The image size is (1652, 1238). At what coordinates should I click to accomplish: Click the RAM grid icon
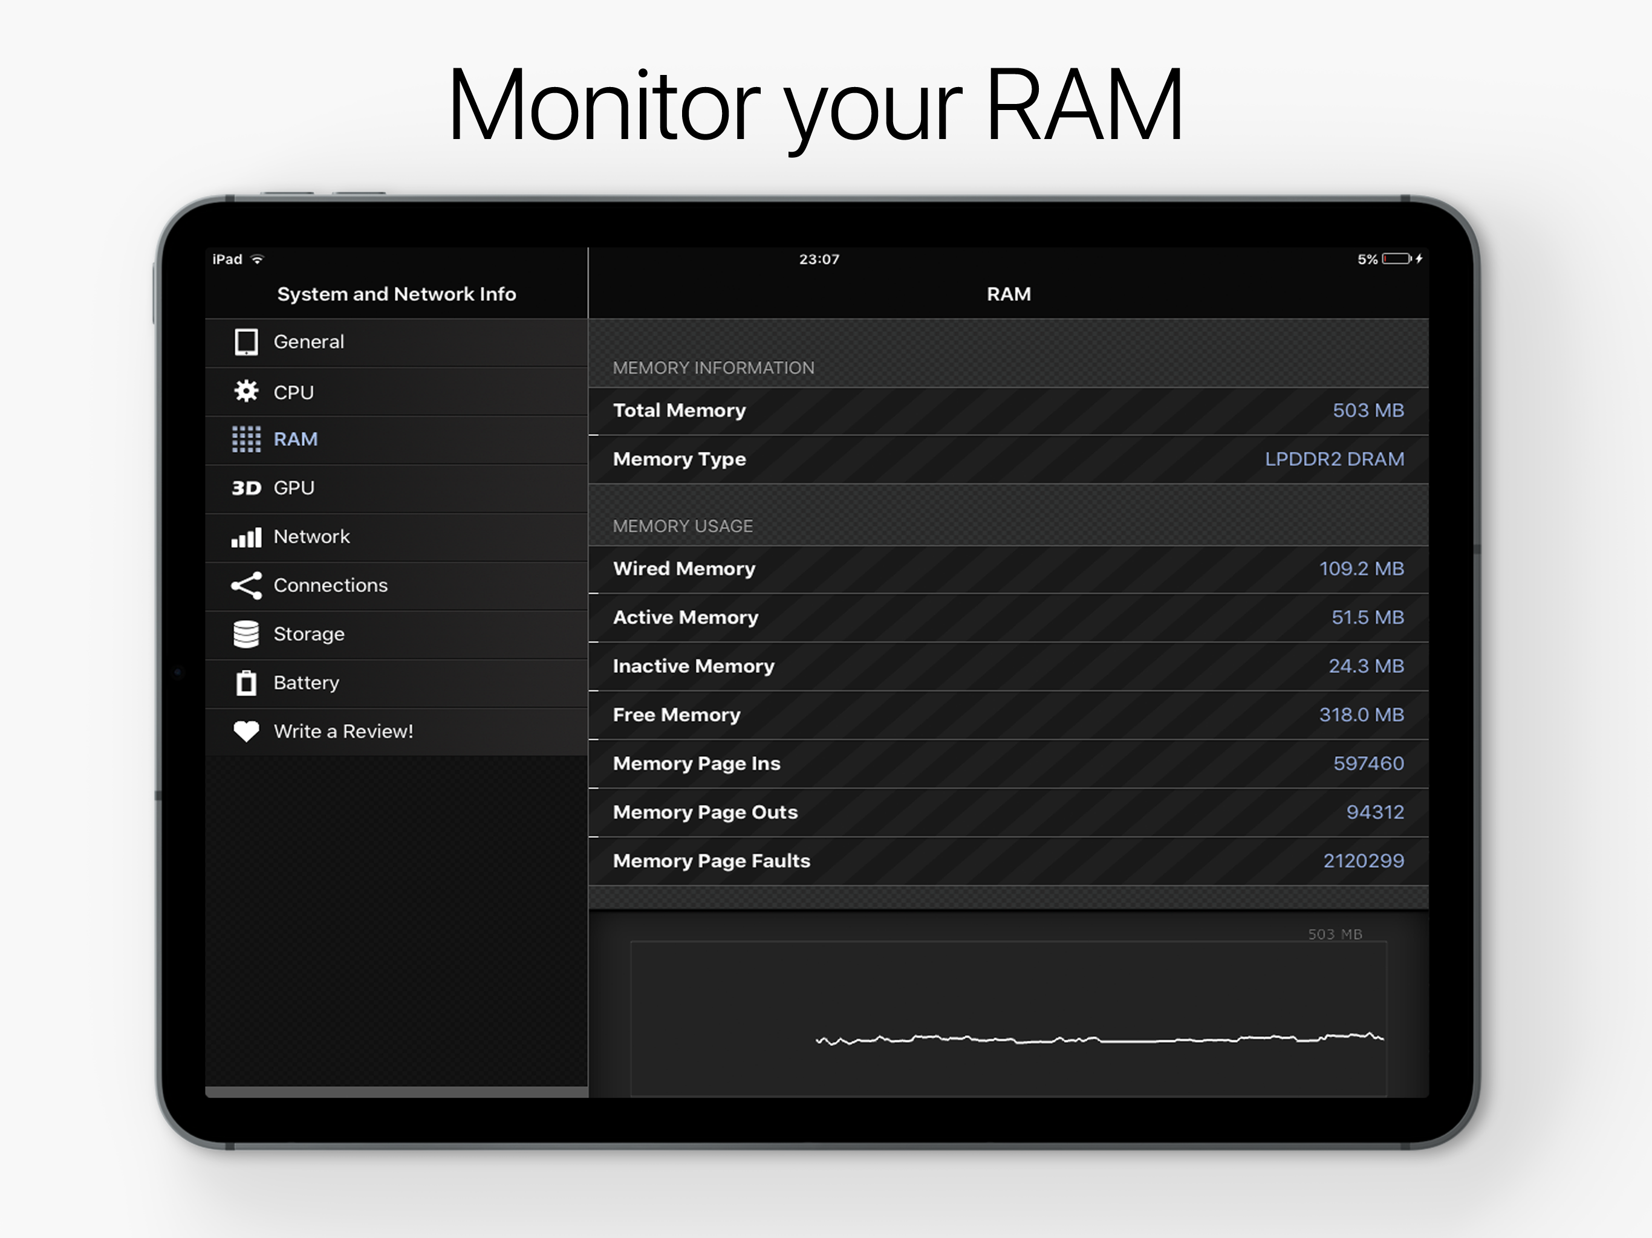246,439
